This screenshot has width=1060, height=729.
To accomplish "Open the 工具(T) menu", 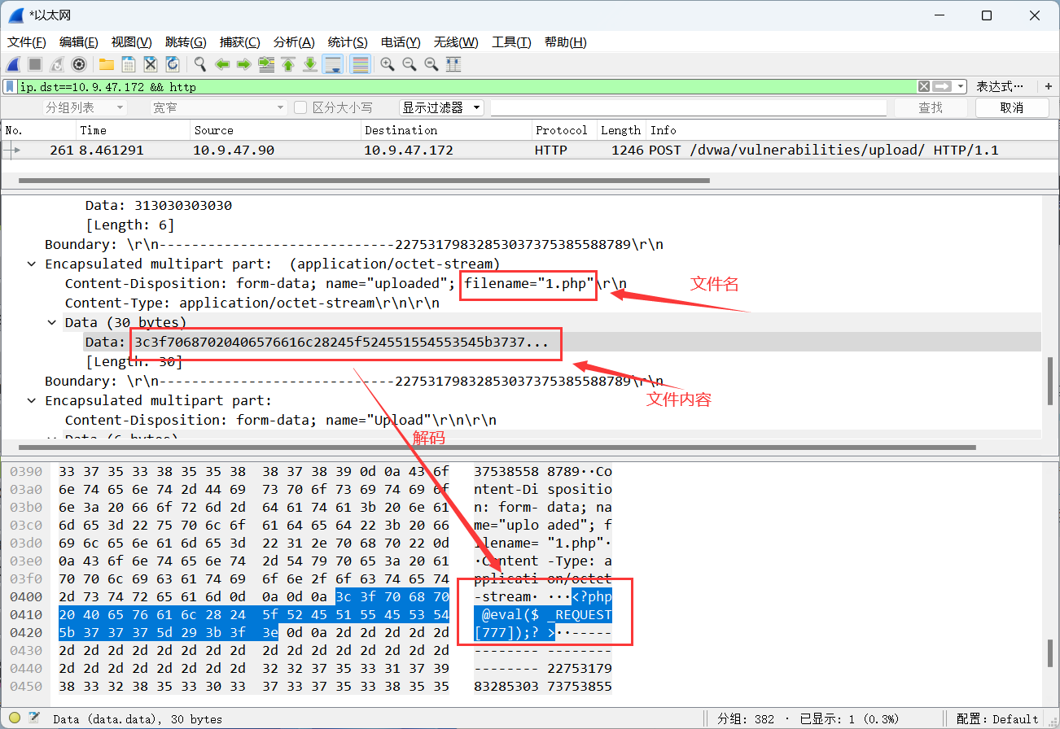I will click(x=511, y=42).
